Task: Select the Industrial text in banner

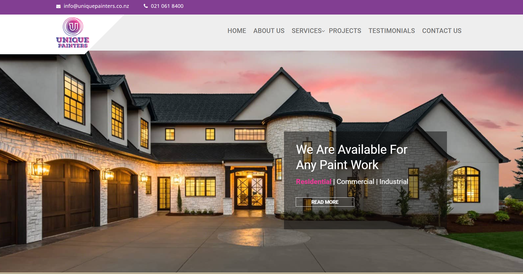Action: pyautogui.click(x=394, y=181)
